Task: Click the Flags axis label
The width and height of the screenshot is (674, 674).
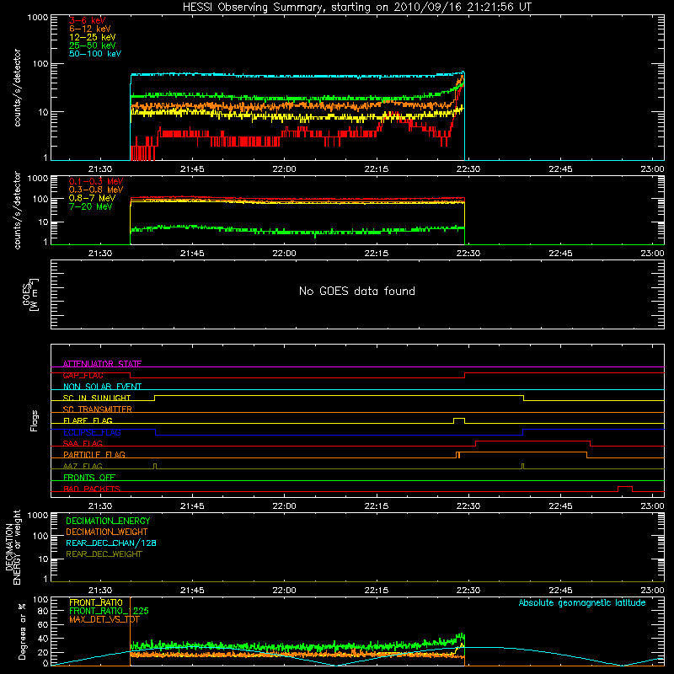Action: [x=35, y=420]
